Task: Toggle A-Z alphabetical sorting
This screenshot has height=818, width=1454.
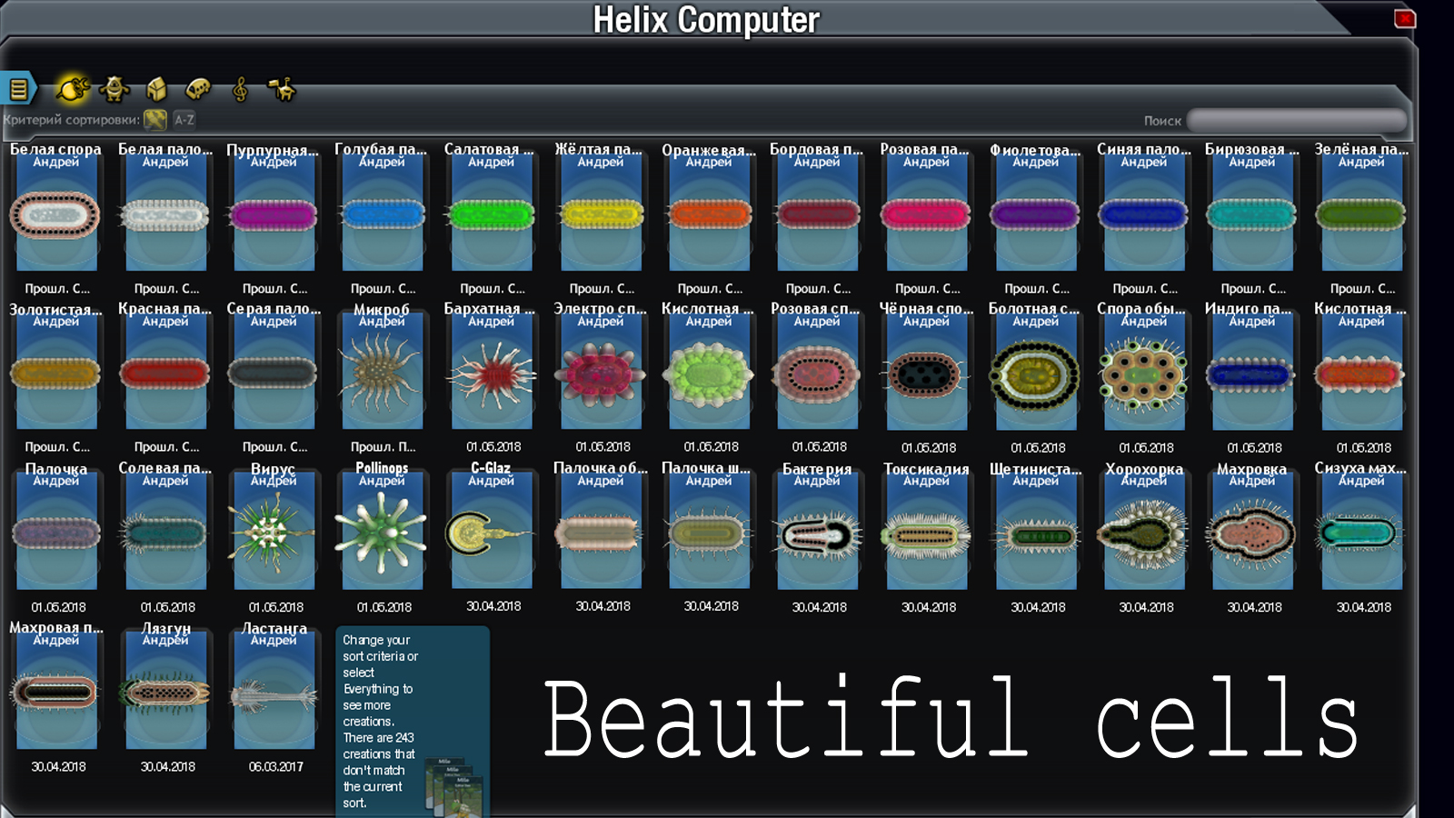Action: point(184,119)
